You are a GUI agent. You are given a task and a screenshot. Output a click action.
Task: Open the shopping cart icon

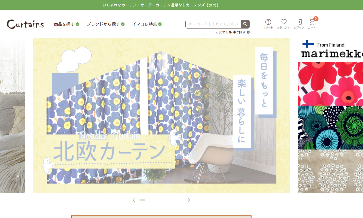pos(312,23)
